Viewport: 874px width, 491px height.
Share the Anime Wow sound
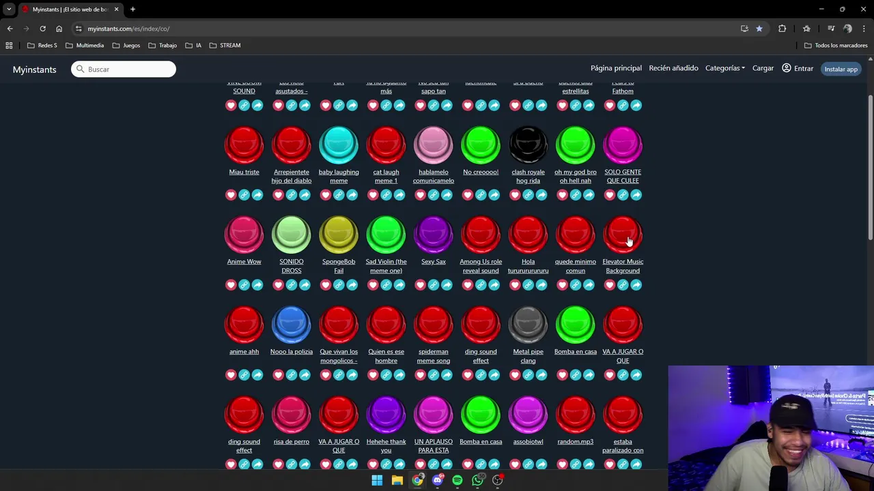click(x=257, y=285)
